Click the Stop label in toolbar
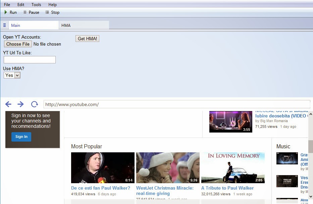The image size is (313, 204). tap(55, 12)
